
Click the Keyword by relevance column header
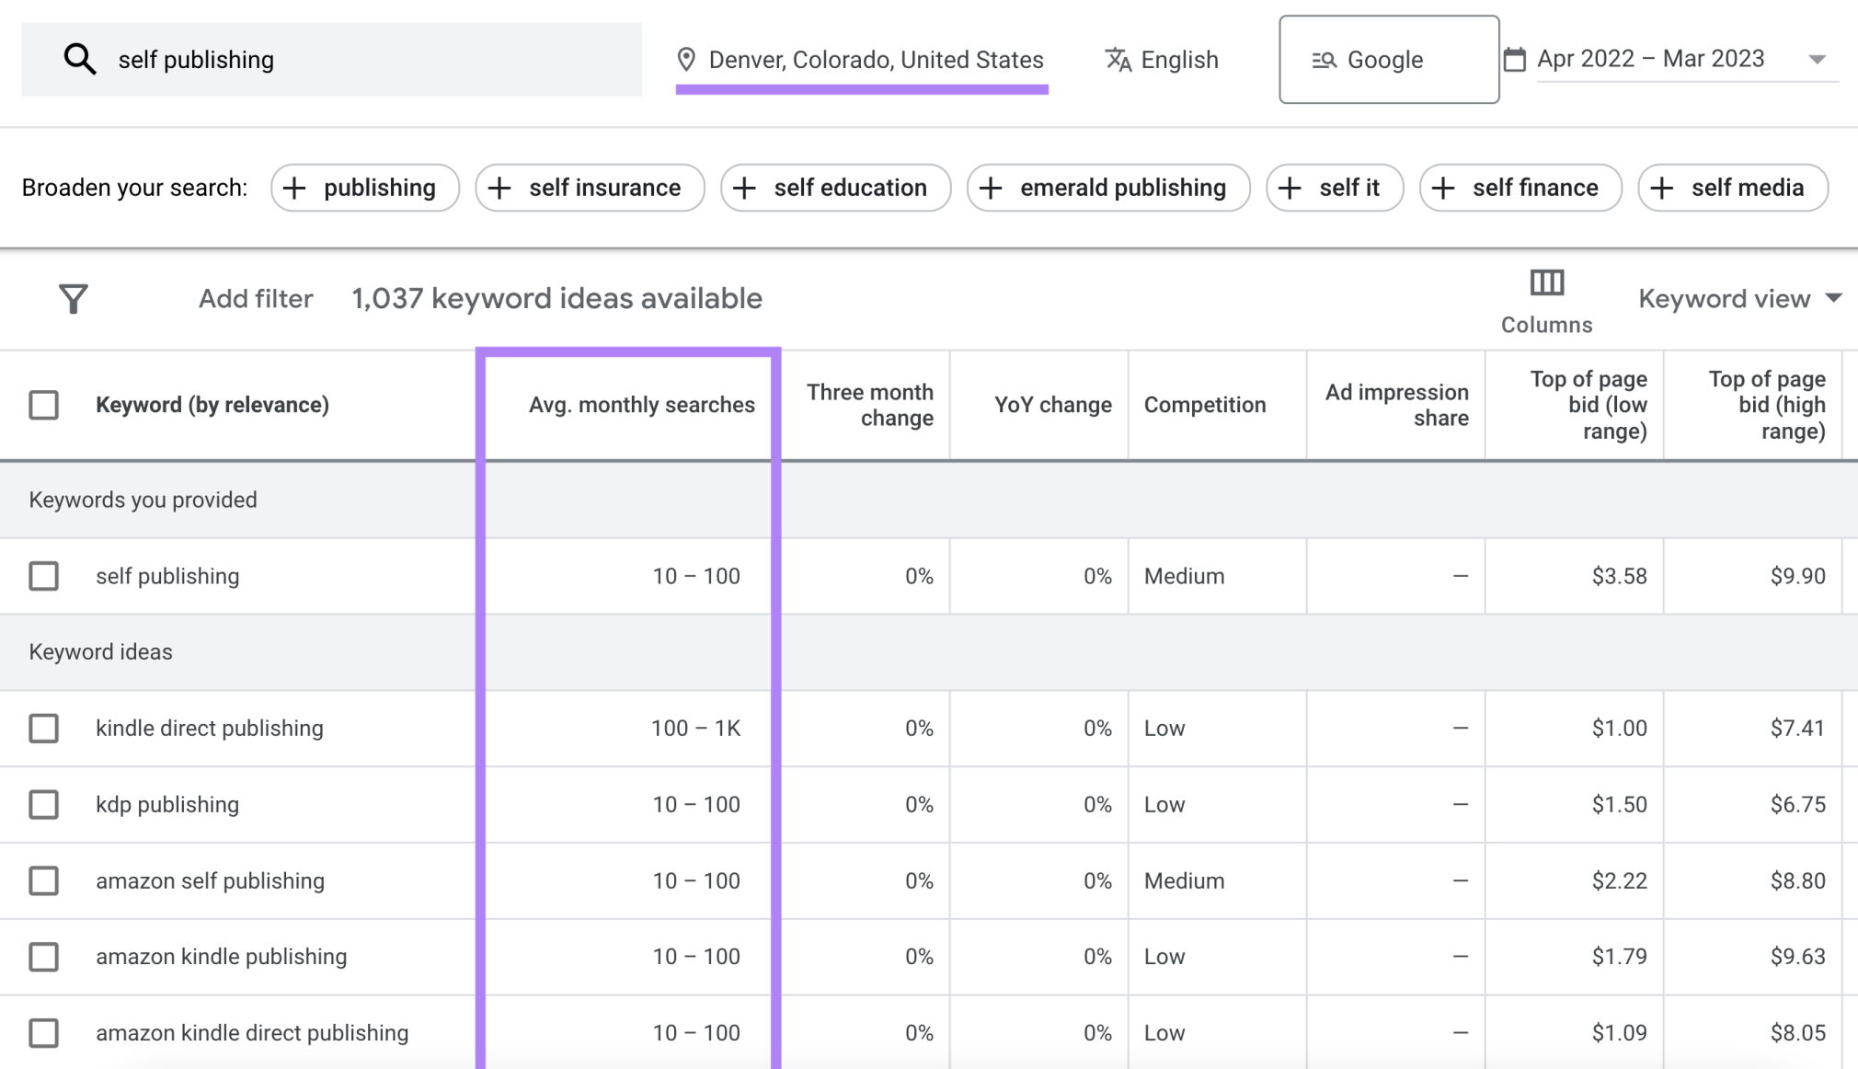(212, 405)
